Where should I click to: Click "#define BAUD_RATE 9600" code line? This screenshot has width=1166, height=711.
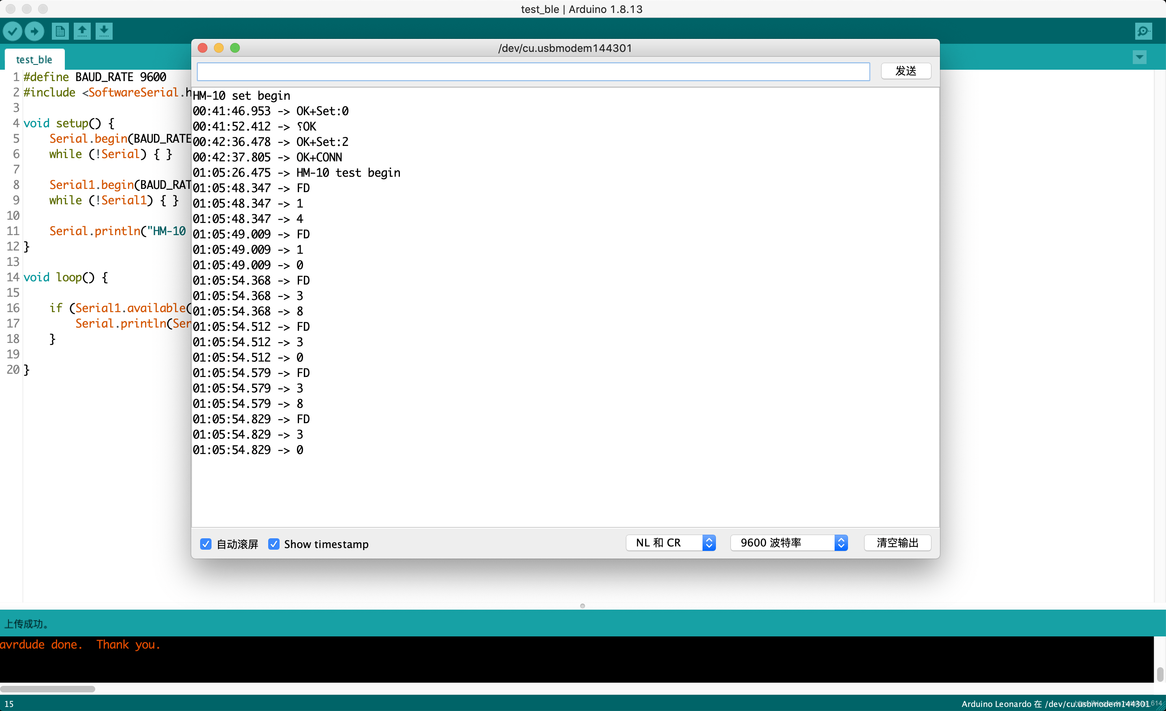[95, 77]
